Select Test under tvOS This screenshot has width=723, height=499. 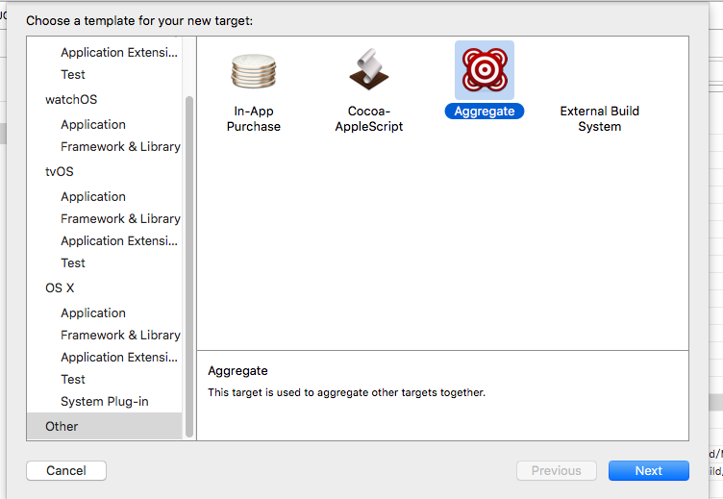pyautogui.click(x=73, y=262)
